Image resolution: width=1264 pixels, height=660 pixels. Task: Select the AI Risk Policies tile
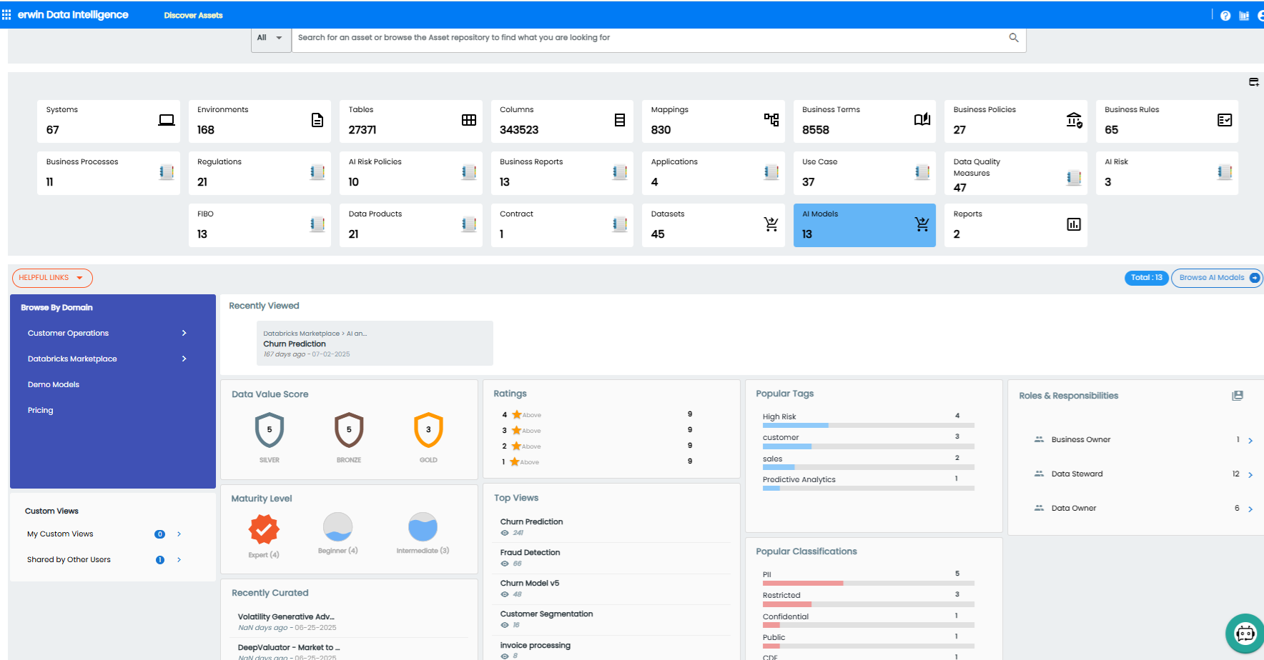coord(411,173)
